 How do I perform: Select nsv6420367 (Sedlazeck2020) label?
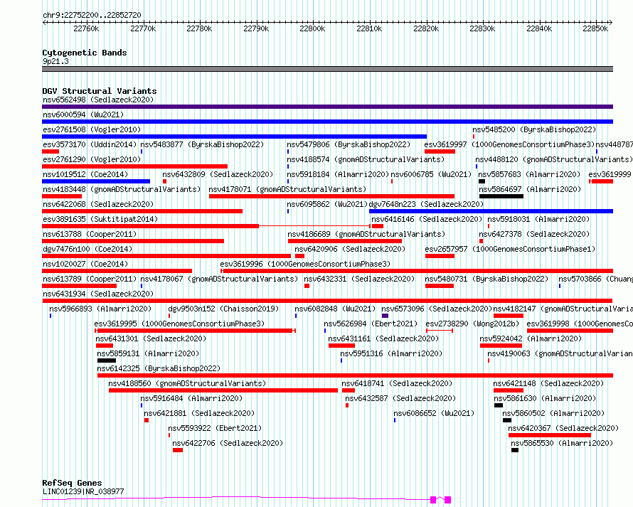click(x=563, y=428)
